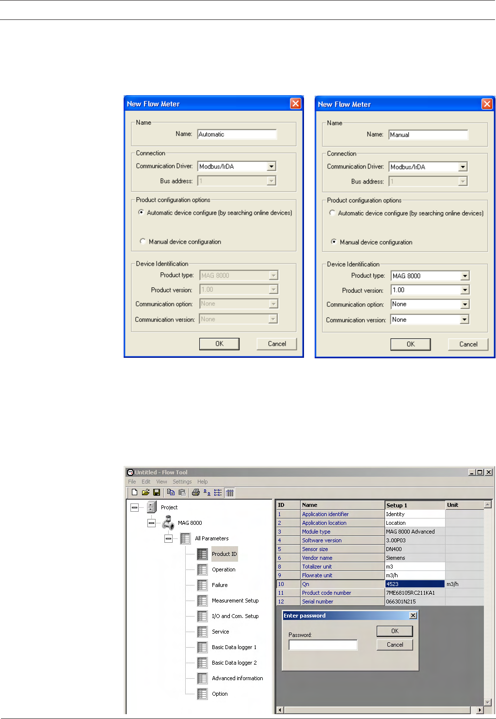Click the Open folder toolbar icon
The width and height of the screenshot is (496, 719).
pos(145,492)
